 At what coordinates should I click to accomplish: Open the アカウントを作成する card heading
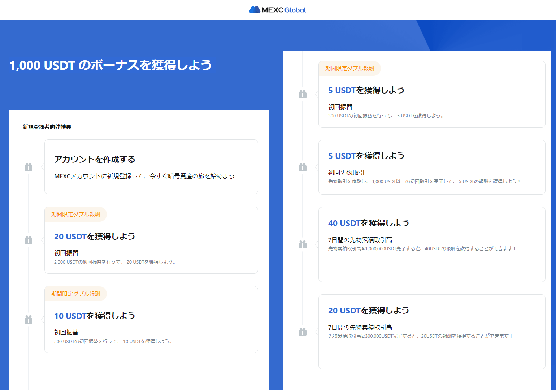coord(95,159)
